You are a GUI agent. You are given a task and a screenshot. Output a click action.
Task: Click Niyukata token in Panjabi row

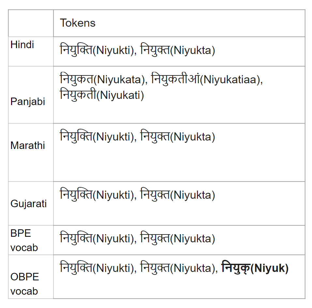tap(102, 79)
